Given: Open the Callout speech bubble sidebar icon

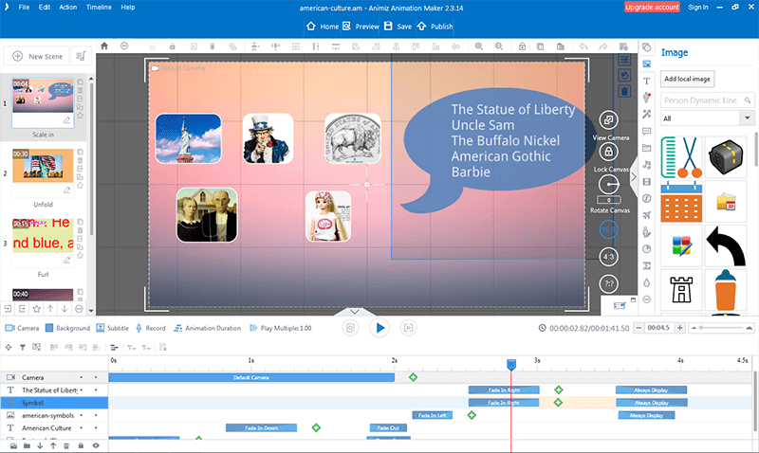Looking at the screenshot, I should point(647,131).
